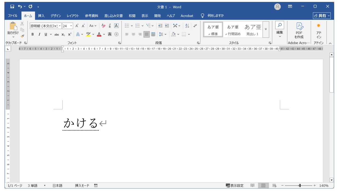Decrease paragraph indent
This screenshot has height=191, width=338.
[160, 26]
